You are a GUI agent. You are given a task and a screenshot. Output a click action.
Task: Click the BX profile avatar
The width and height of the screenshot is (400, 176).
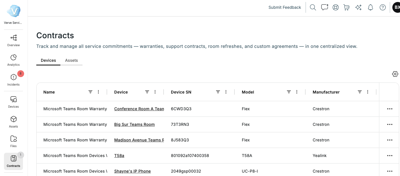point(396,7)
